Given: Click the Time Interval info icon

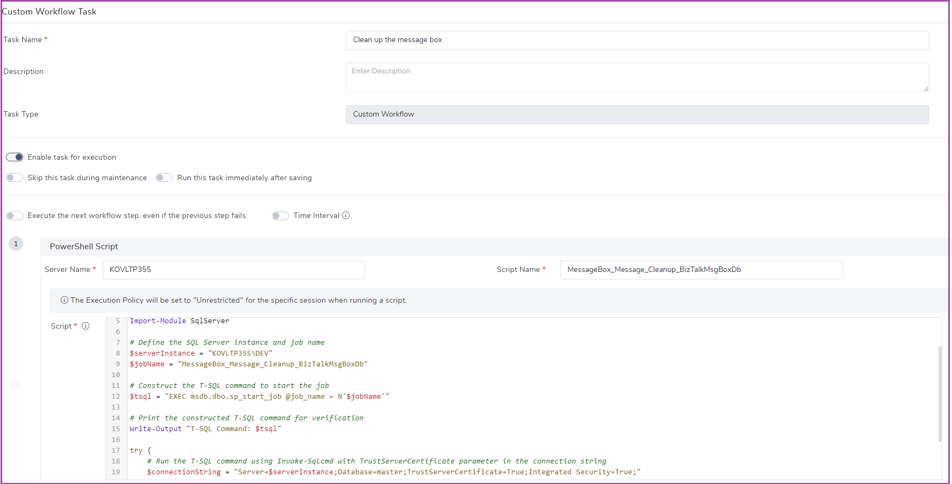Looking at the screenshot, I should tap(346, 215).
